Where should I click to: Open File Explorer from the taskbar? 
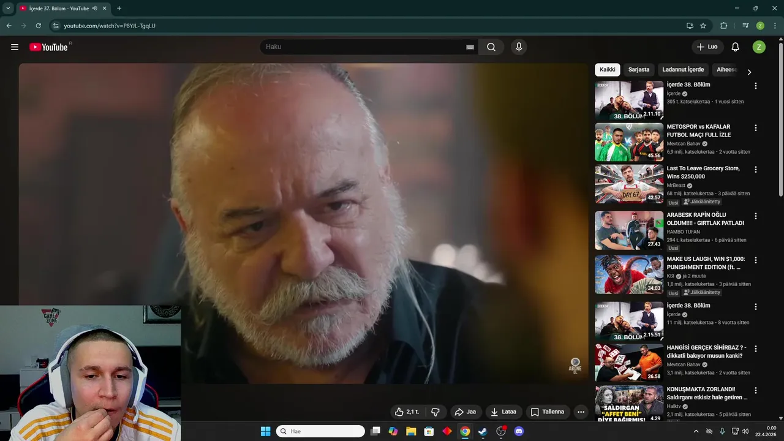pos(411,431)
